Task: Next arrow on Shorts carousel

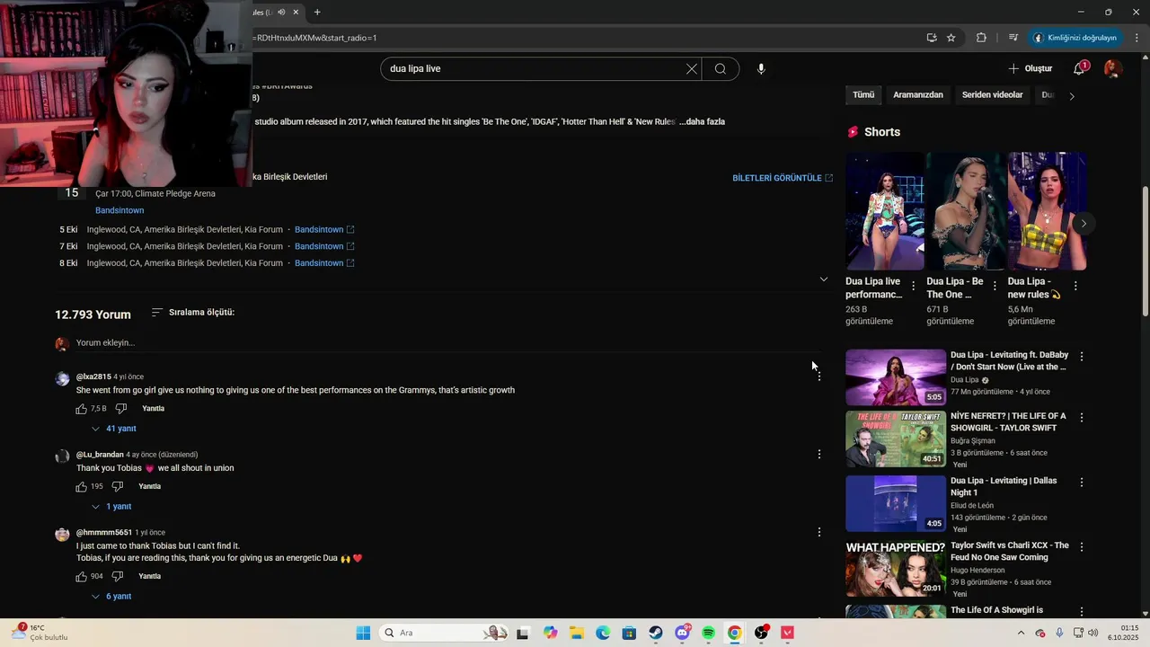Action: 1084,224
